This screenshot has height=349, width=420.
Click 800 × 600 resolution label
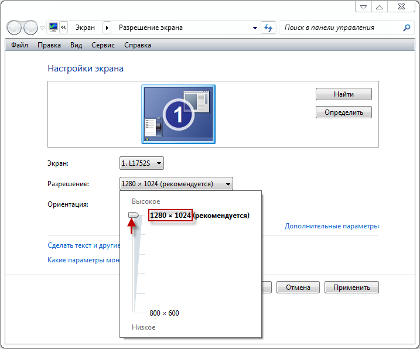coord(164,313)
